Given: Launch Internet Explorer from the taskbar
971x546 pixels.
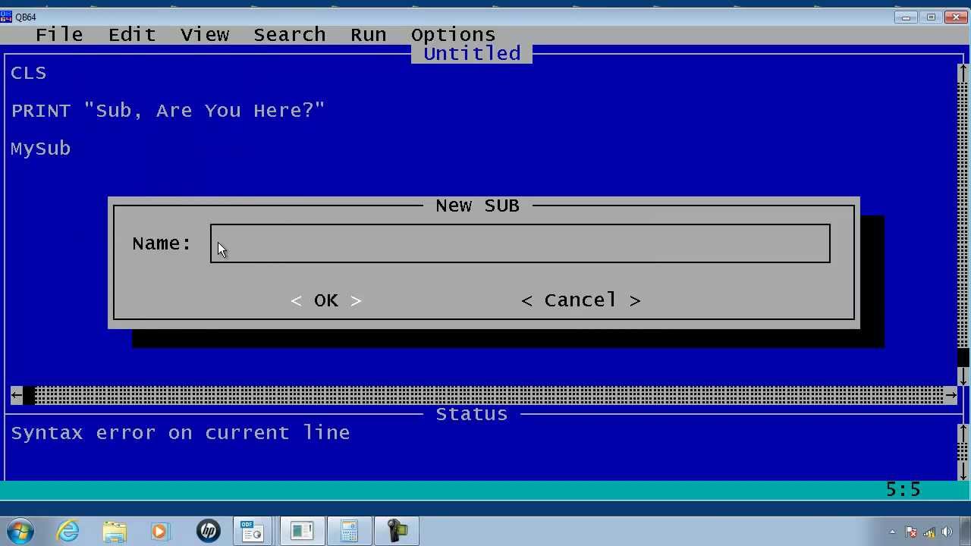Looking at the screenshot, I should 68,531.
